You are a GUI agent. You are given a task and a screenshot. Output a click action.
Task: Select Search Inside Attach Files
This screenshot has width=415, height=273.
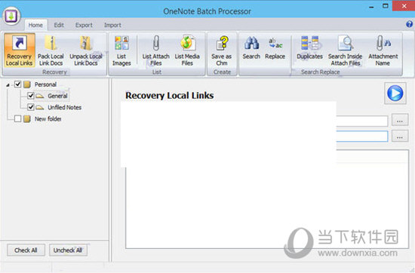click(x=345, y=51)
